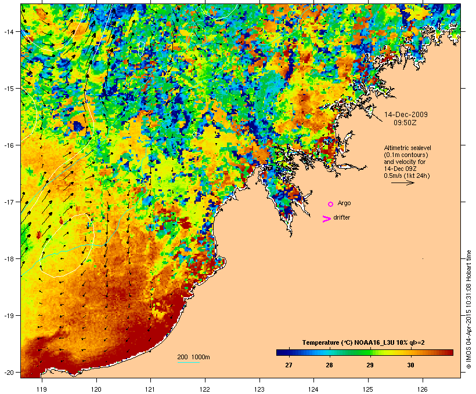Click the '14-Dec 09Z' velocity date text
This screenshot has width=476, height=394.
pos(400,169)
